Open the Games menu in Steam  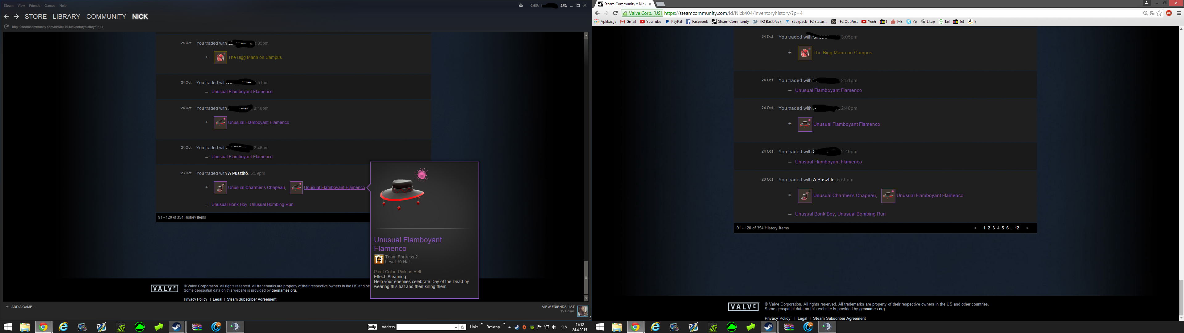[x=50, y=6]
